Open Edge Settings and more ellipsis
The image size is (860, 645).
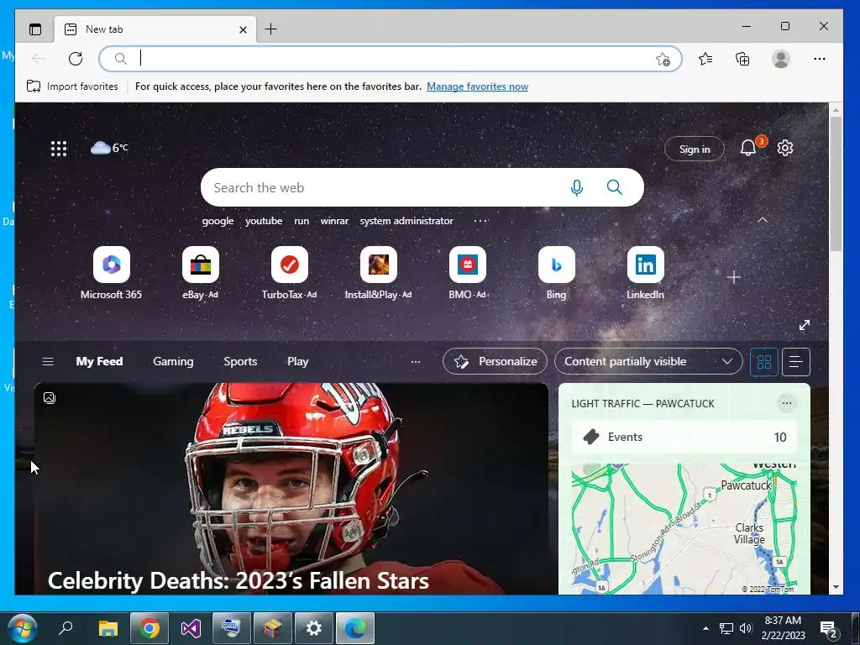point(820,59)
